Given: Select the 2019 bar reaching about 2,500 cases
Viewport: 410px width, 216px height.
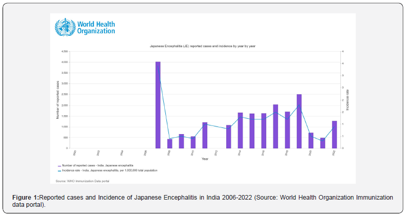Looking at the screenshot, I should (x=299, y=121).
